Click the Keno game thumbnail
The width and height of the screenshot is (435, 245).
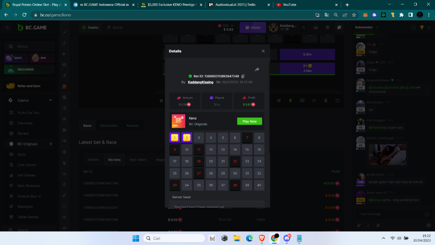pos(178,121)
